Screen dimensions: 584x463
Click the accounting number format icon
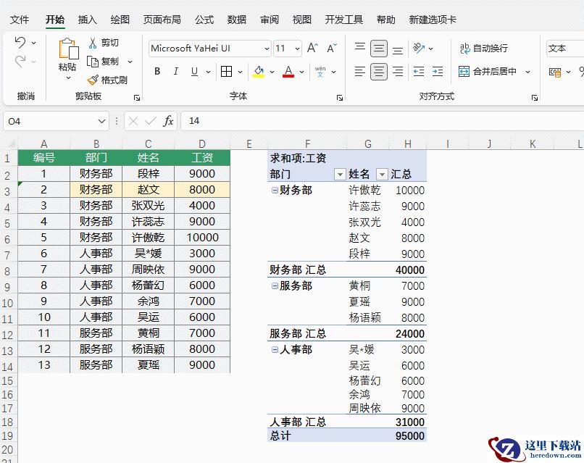[555, 72]
